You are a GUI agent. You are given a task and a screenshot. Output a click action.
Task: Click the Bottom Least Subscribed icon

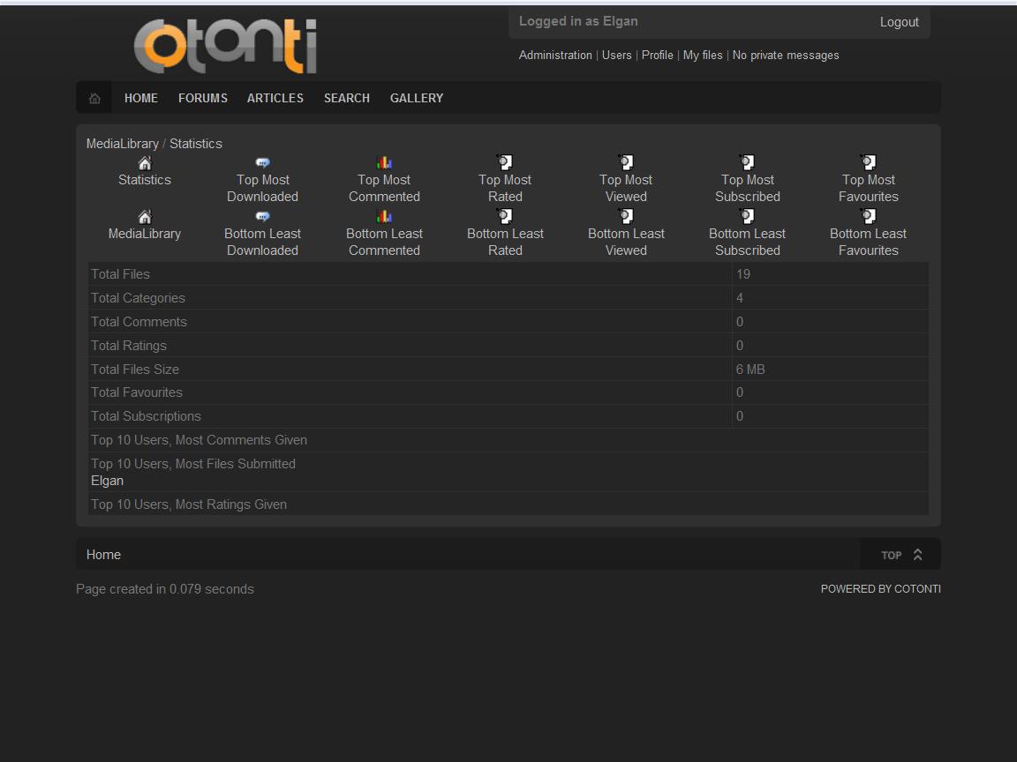pyautogui.click(x=747, y=217)
